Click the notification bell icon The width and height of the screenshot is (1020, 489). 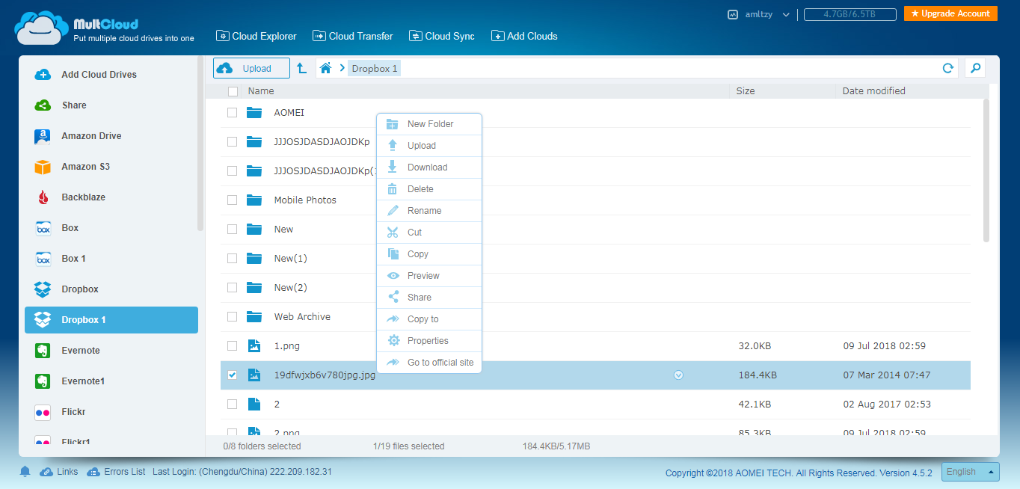[x=25, y=472]
